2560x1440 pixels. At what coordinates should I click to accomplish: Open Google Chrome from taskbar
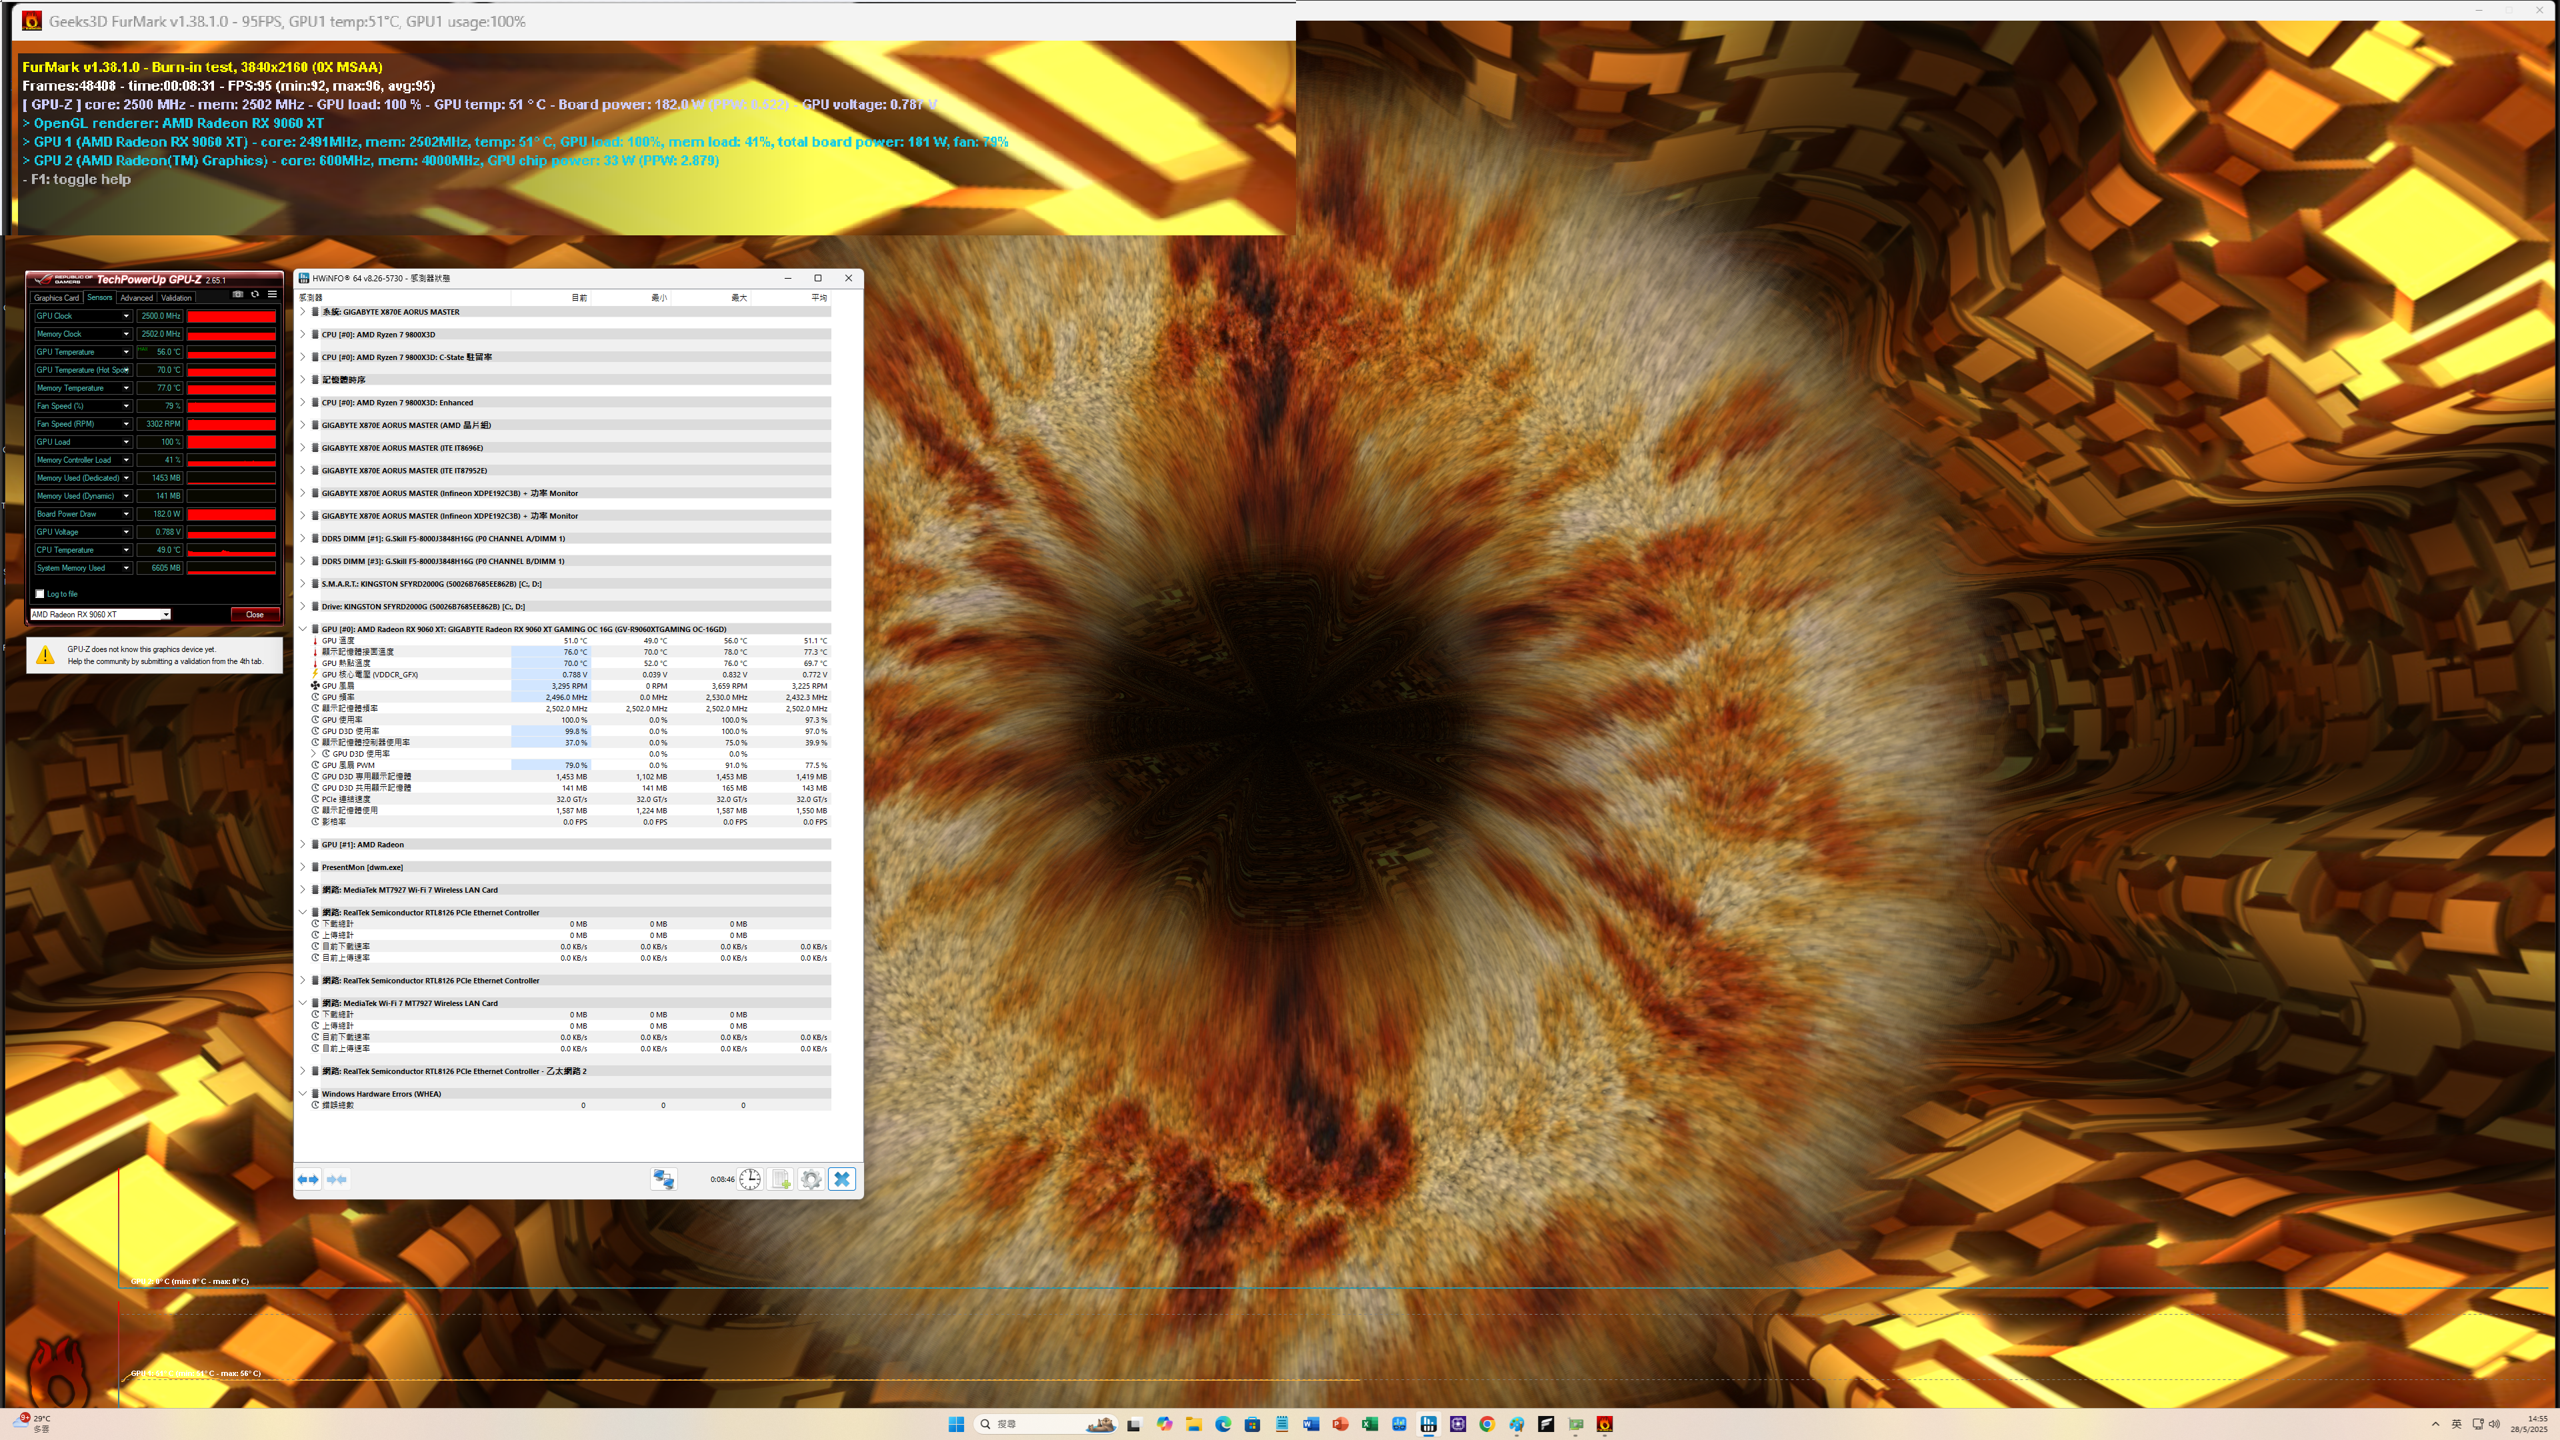click(1487, 1424)
